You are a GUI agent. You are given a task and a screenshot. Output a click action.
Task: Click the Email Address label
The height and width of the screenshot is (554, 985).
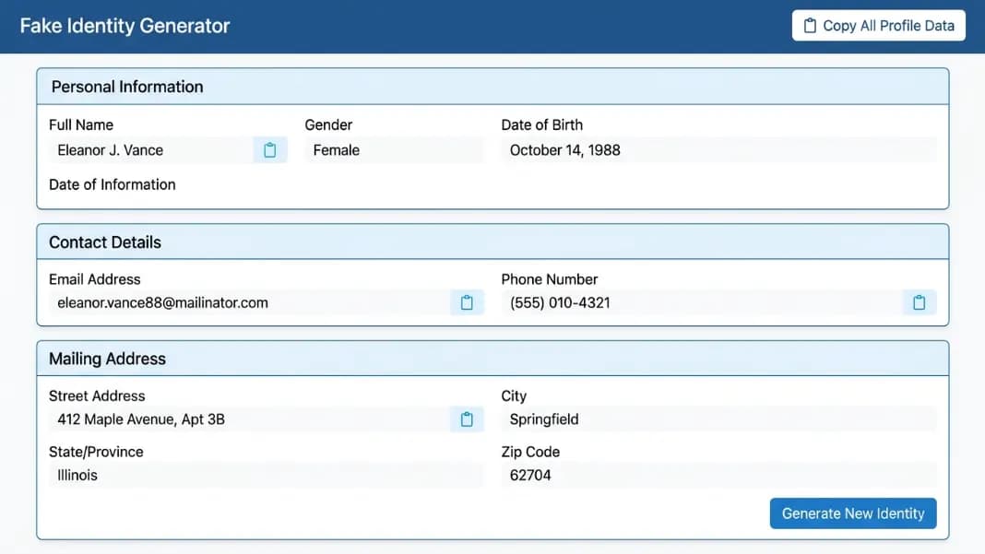(95, 279)
